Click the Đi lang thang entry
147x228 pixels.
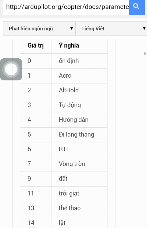coord(77,134)
